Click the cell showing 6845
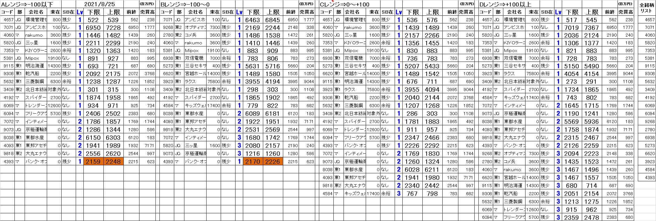The width and height of the screenshot is (656, 221). click(x=273, y=20)
